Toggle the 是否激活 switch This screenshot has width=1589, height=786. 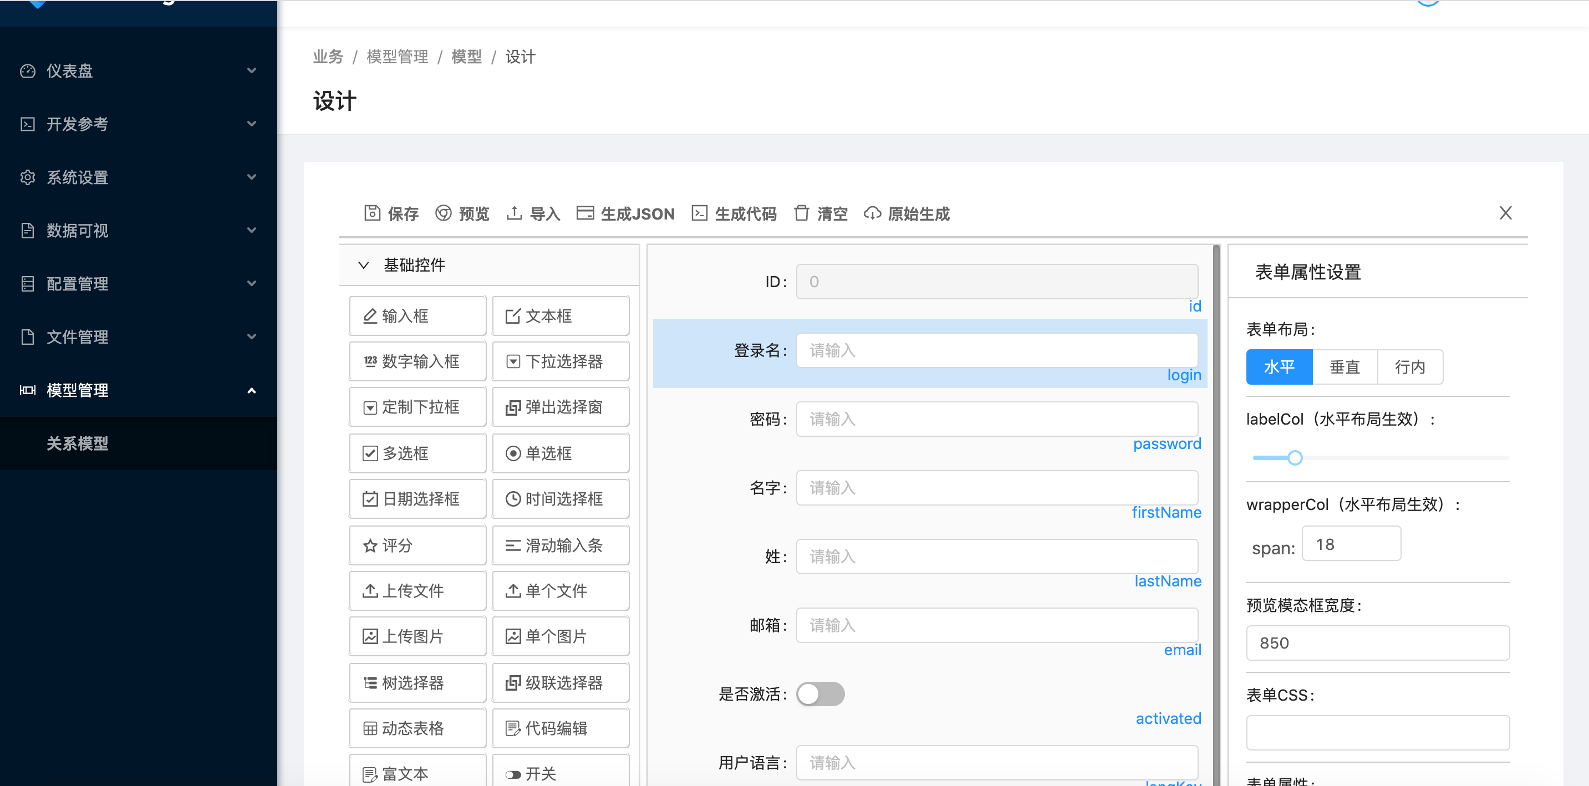(x=820, y=693)
